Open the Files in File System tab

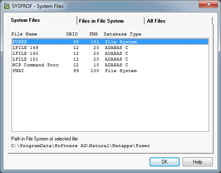(111, 21)
